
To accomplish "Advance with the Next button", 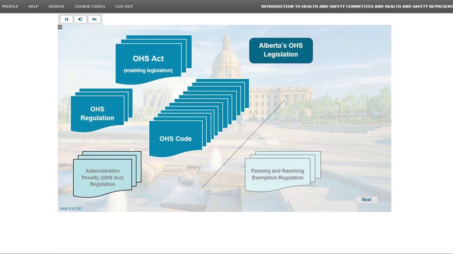I will point(366,200).
